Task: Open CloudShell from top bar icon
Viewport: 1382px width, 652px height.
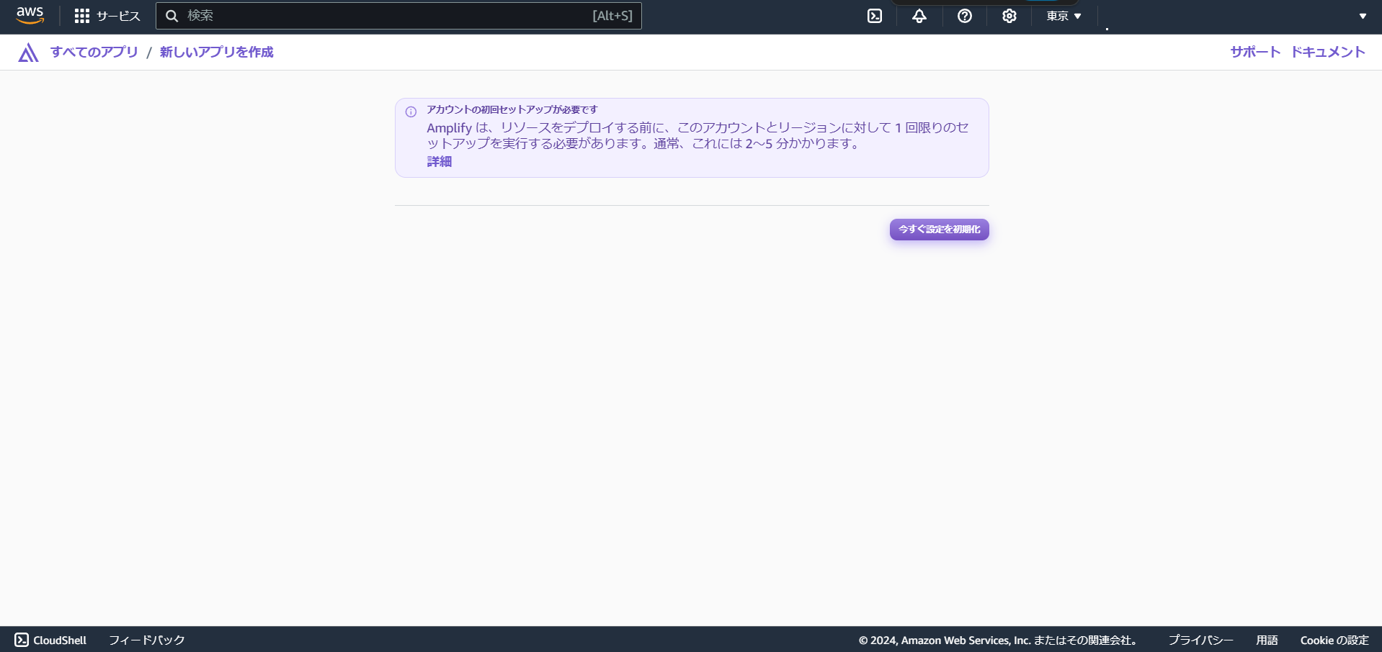Action: [875, 16]
